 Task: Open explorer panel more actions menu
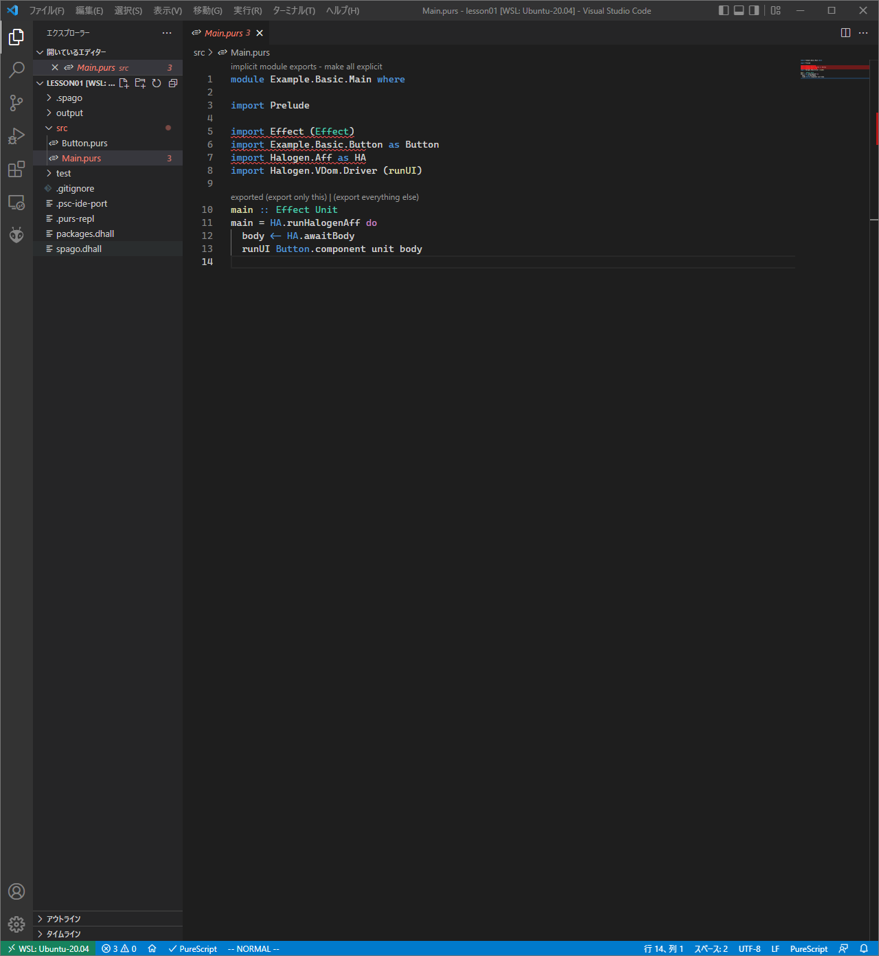(167, 33)
